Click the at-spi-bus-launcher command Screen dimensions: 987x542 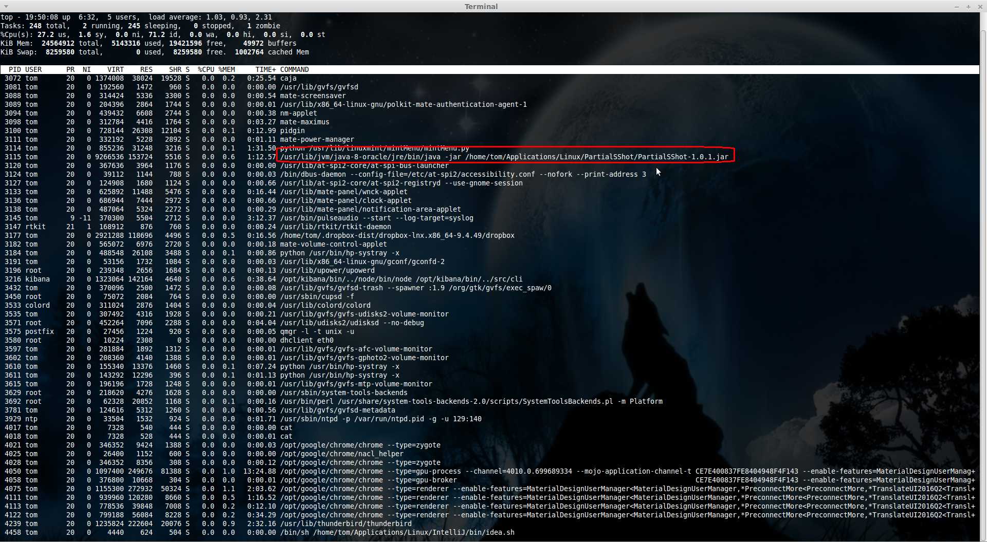click(x=364, y=165)
